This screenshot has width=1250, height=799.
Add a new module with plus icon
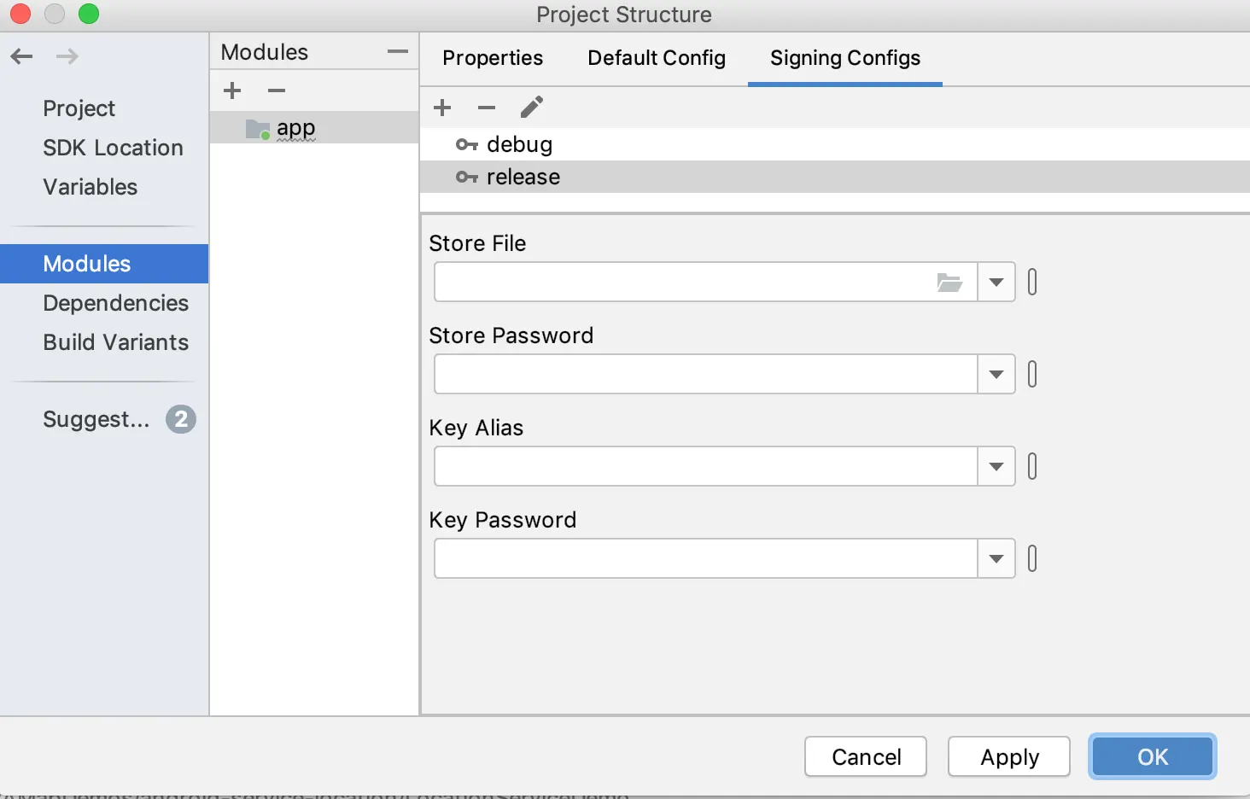click(232, 90)
